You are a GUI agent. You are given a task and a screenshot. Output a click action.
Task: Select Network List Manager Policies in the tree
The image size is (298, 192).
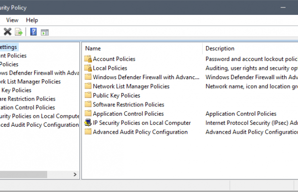pyautogui.click(x=30, y=82)
